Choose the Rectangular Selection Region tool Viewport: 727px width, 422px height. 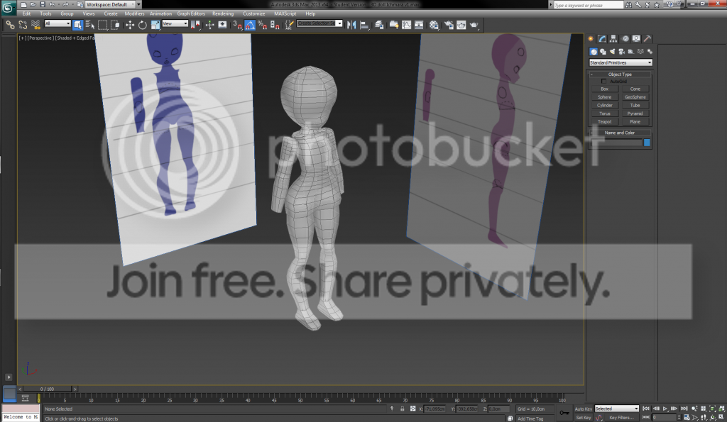pos(102,25)
